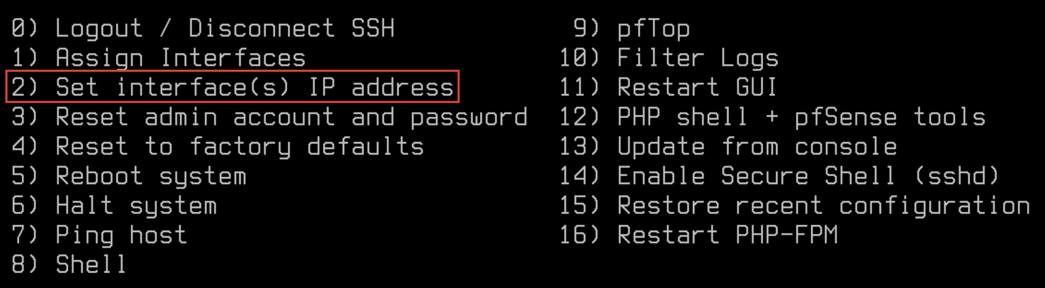Screen dimensions: 1045x288
Task: Click the number 0) beside Logout
Action: [x=24, y=28]
